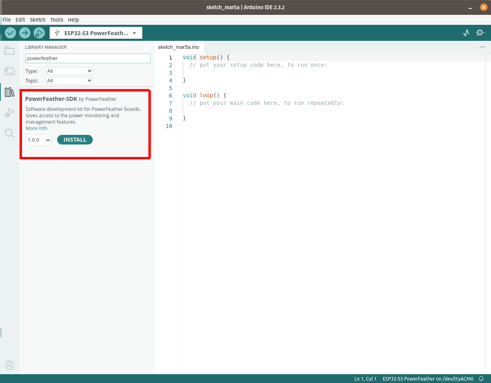Open the Sketchbook sidebar panel
491x383 pixels.
10,50
